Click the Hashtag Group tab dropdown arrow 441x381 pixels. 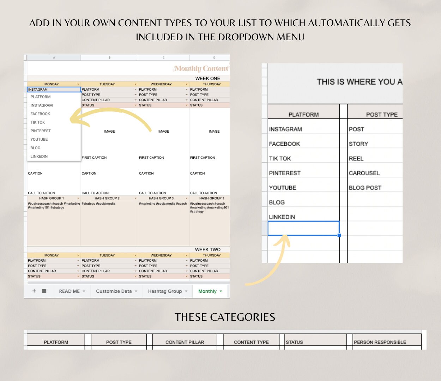pos(186,291)
